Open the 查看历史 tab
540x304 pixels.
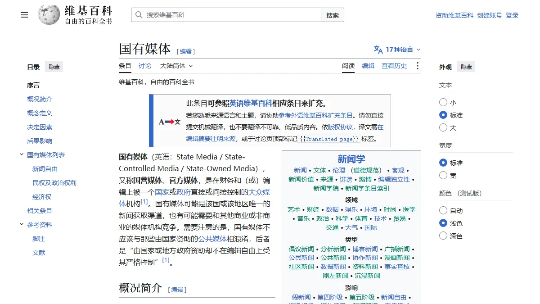coord(394,66)
